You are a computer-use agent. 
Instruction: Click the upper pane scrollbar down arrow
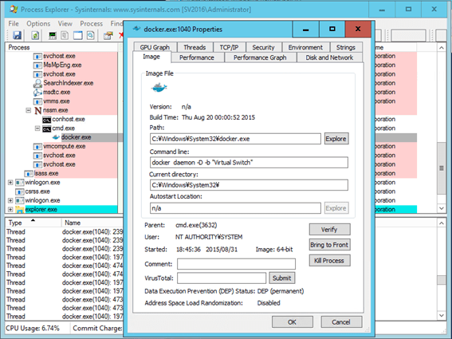[x=442, y=208]
